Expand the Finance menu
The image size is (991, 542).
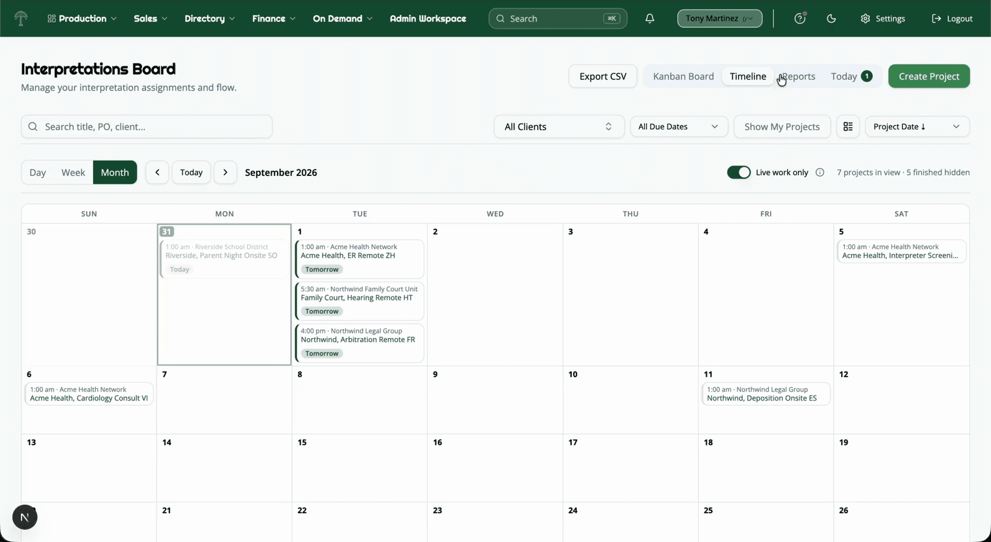click(274, 18)
